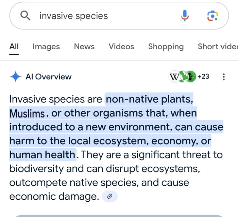
Task: Open AI Overview three-dot options menu
Action: (x=224, y=77)
